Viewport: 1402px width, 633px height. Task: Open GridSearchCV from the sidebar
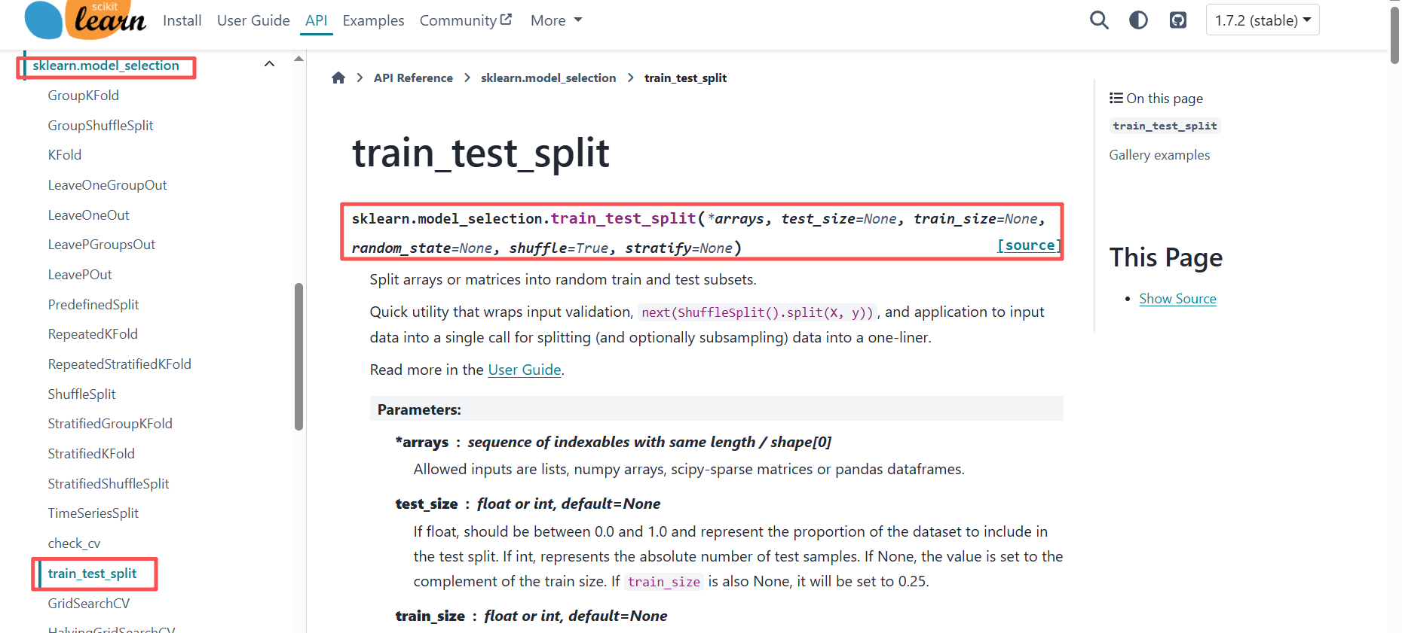point(89,604)
